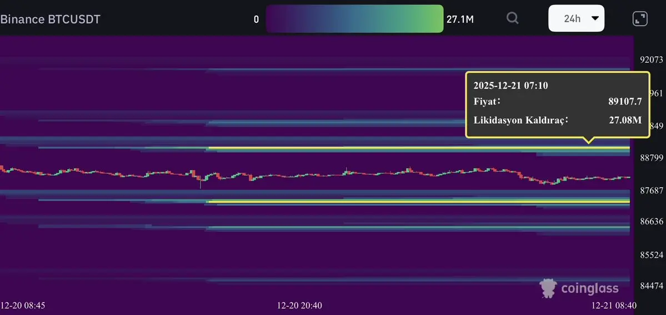Click the 88799 price axis label
The width and height of the screenshot is (666, 315).
pos(651,158)
